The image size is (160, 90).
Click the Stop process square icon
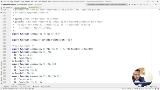138,4
